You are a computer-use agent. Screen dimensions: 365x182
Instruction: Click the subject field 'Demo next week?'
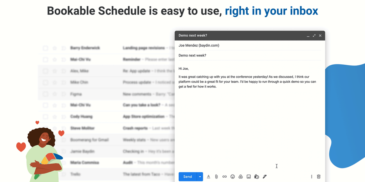click(x=250, y=55)
